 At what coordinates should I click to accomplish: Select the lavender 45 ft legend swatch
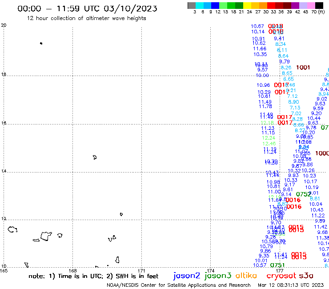pyautogui.click(x=303, y=5)
